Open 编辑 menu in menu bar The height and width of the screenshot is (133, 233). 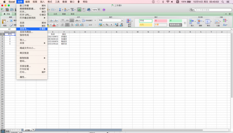(x=28, y=2)
